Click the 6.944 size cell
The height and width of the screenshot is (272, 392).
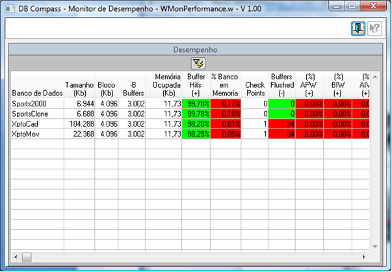click(x=79, y=104)
